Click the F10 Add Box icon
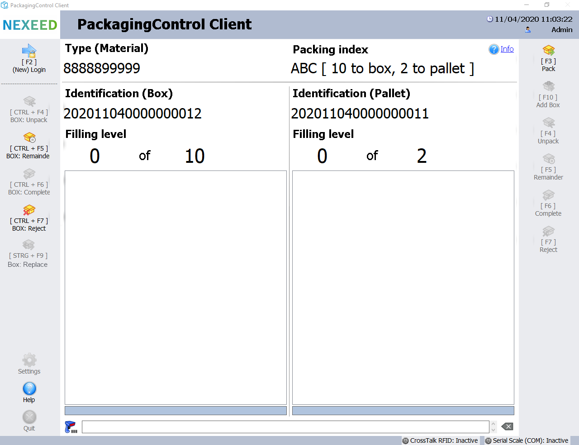579x445 pixels. pos(548,86)
